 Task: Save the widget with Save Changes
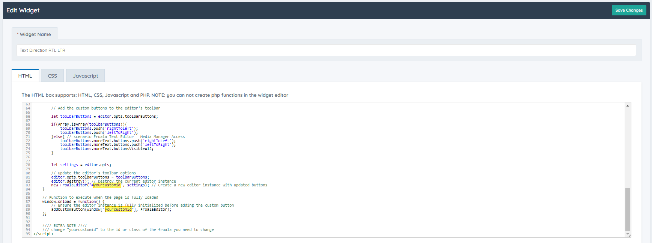[x=629, y=10]
